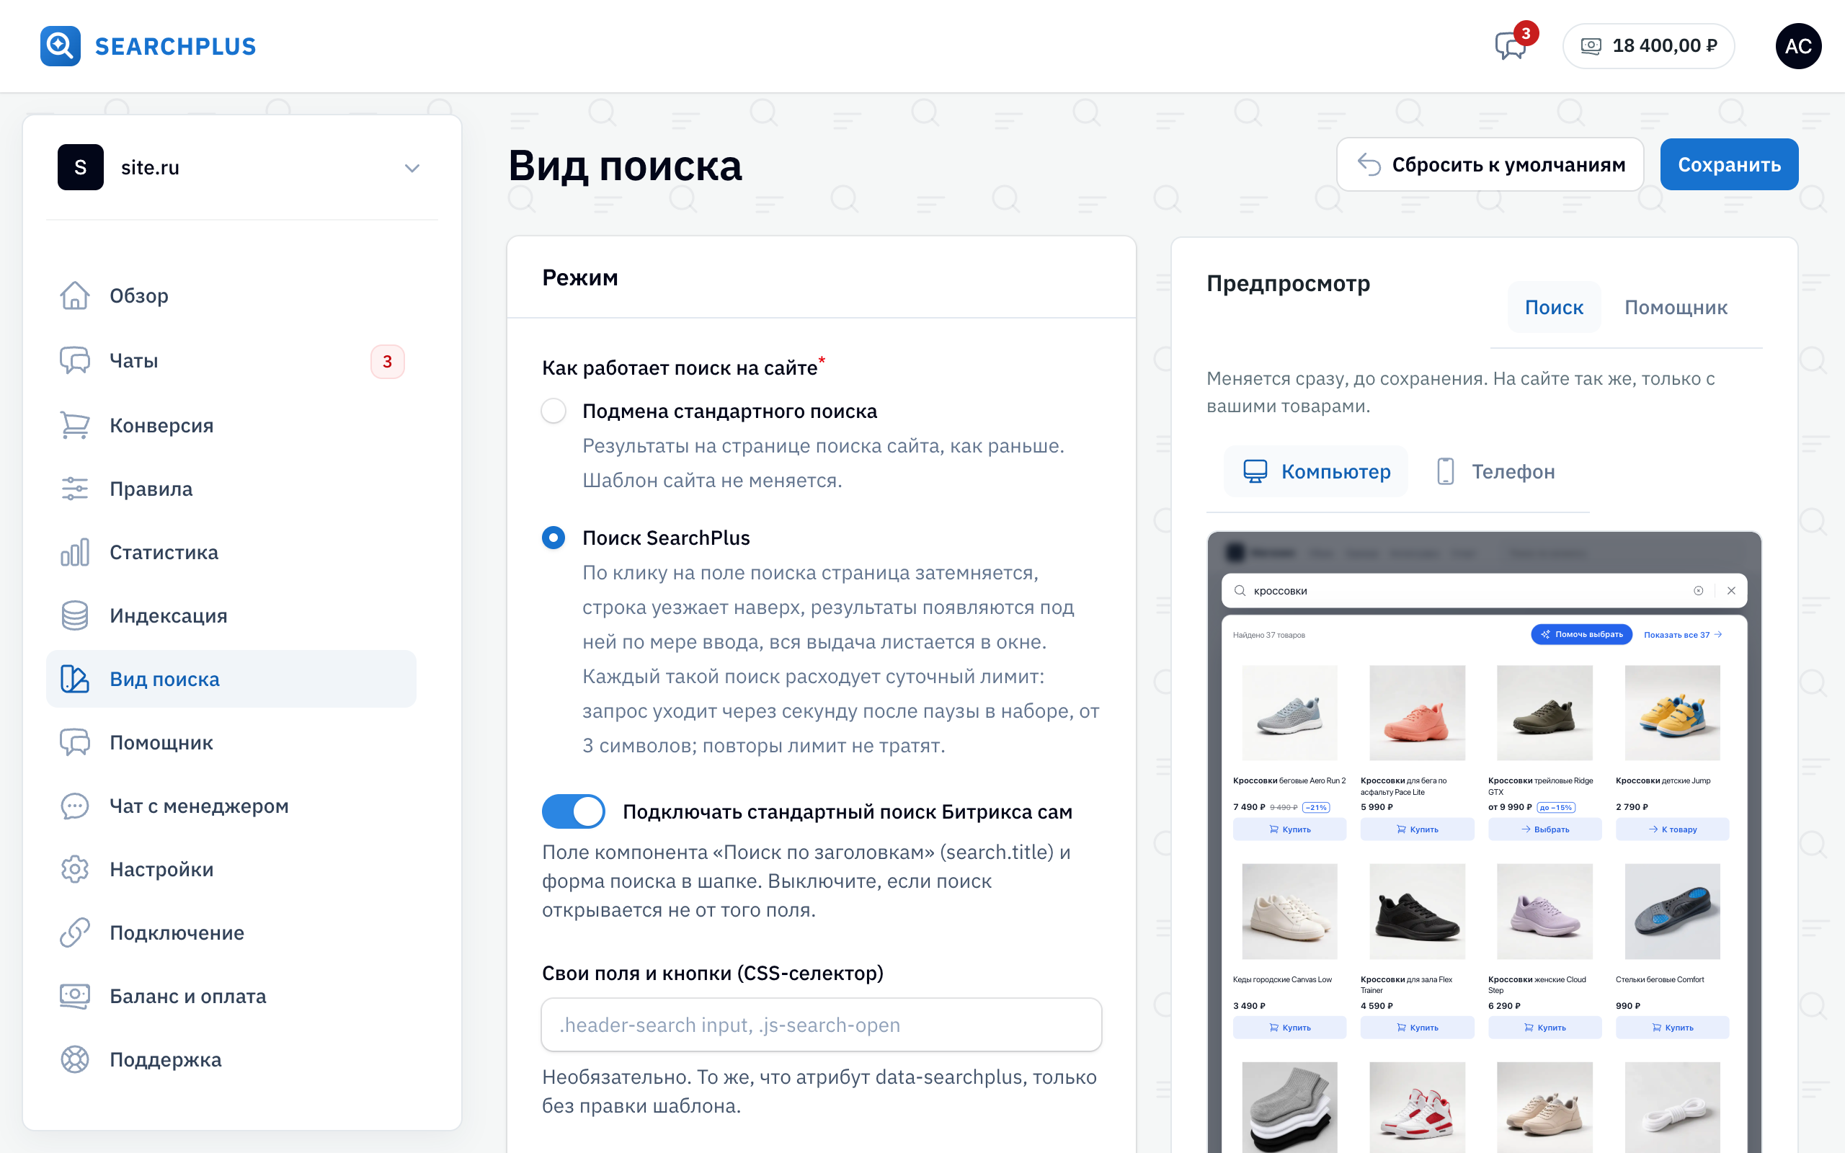Click Купить under Pace Lite 5 990 ₽

point(1418,829)
